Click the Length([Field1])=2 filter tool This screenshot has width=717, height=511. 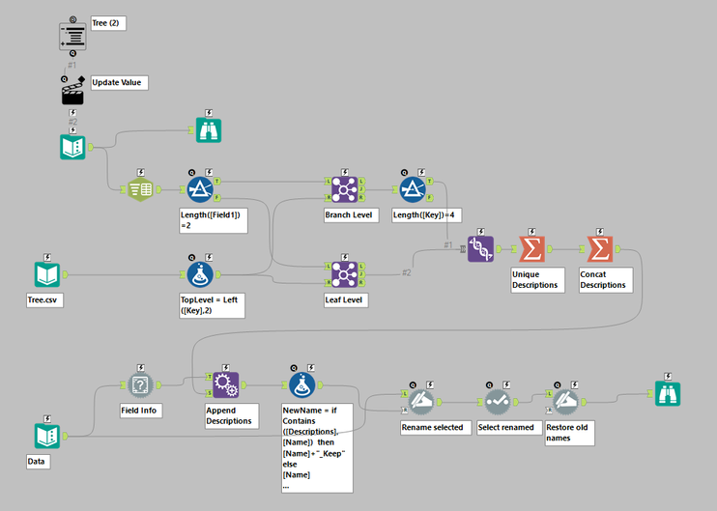click(200, 189)
